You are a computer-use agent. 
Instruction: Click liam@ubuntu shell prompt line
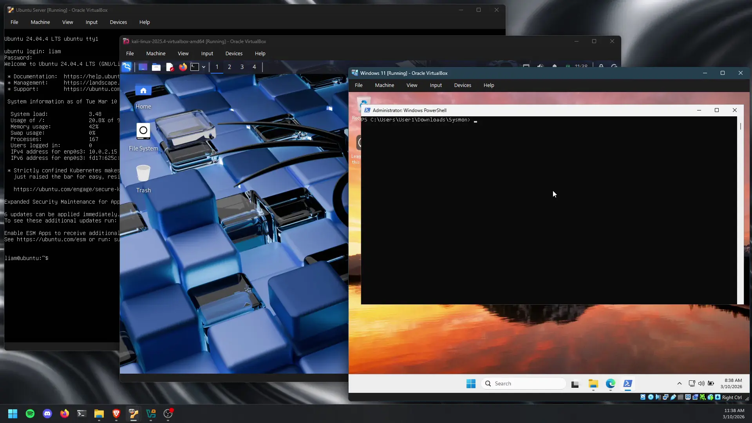click(x=27, y=258)
